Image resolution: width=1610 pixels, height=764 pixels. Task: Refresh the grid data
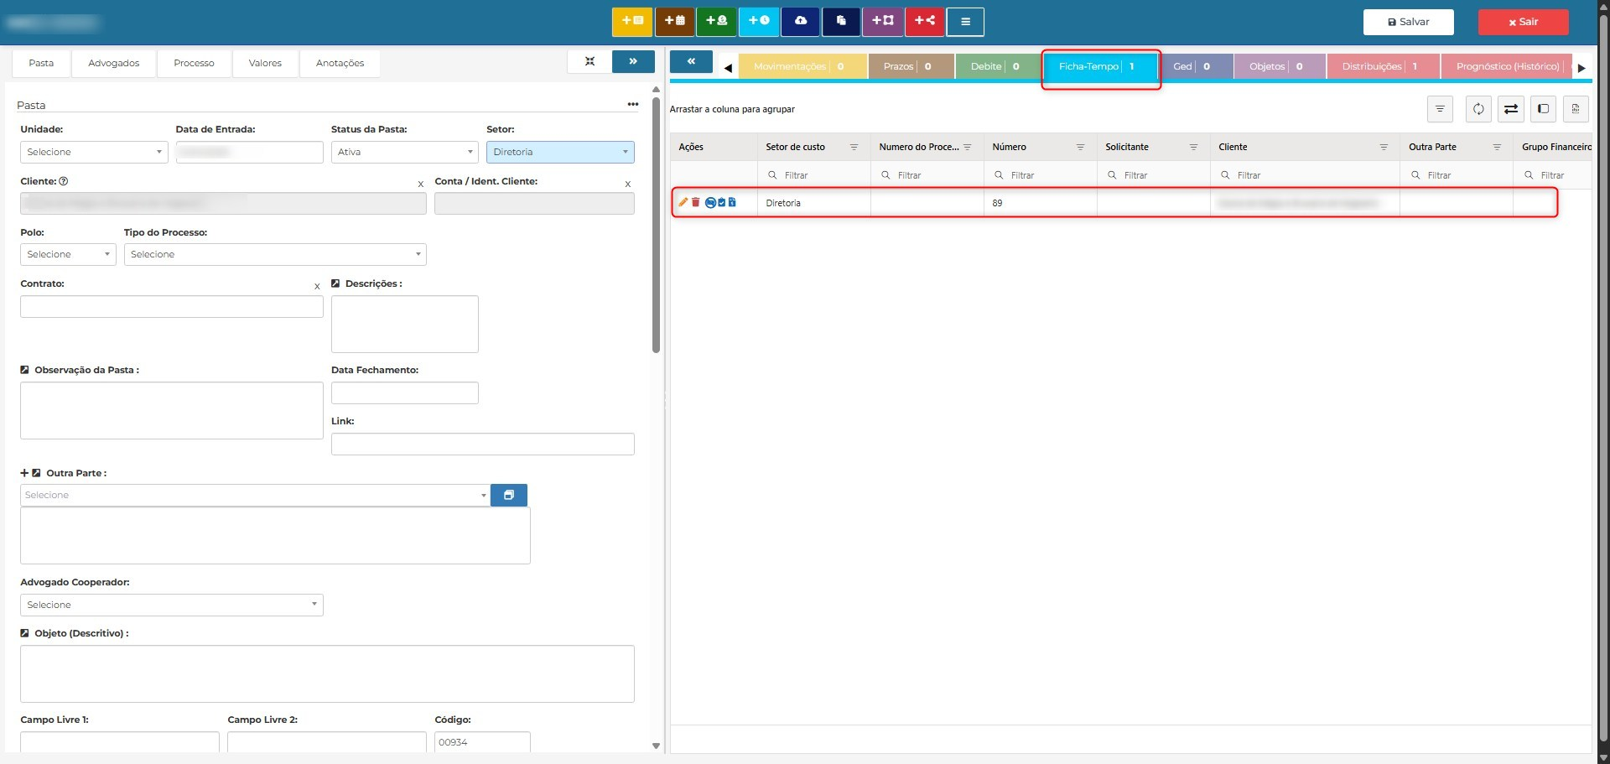(1478, 109)
